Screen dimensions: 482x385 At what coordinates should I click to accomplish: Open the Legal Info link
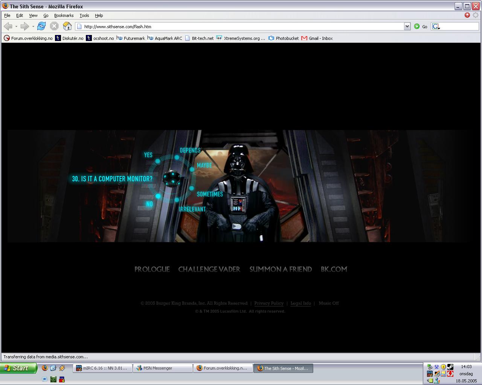tap(301, 303)
